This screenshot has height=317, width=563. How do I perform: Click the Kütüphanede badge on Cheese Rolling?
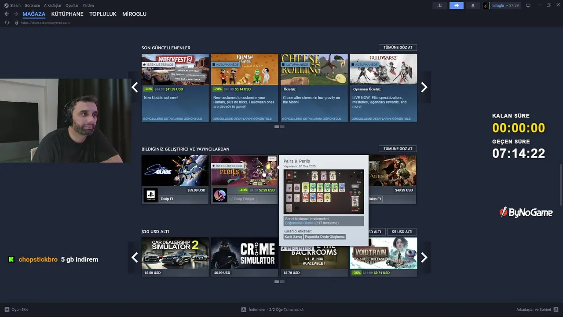(295, 65)
